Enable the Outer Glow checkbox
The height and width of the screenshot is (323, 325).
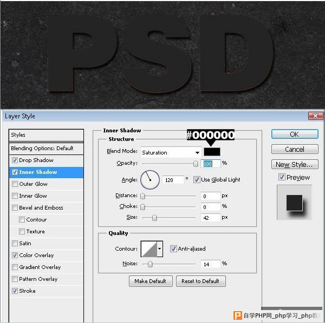15,184
